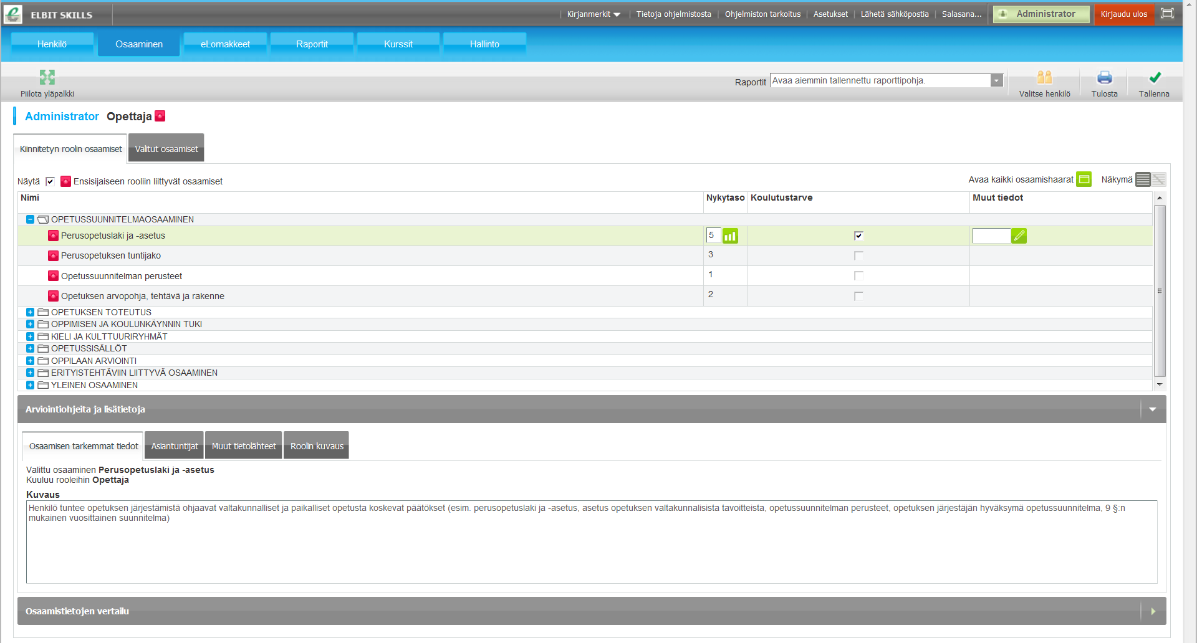Click folder icon of OPETUSSUUNNITELMAOSAAMINEN

(x=43, y=219)
